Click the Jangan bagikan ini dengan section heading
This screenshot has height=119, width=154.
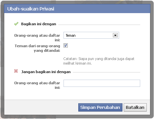click(x=46, y=72)
